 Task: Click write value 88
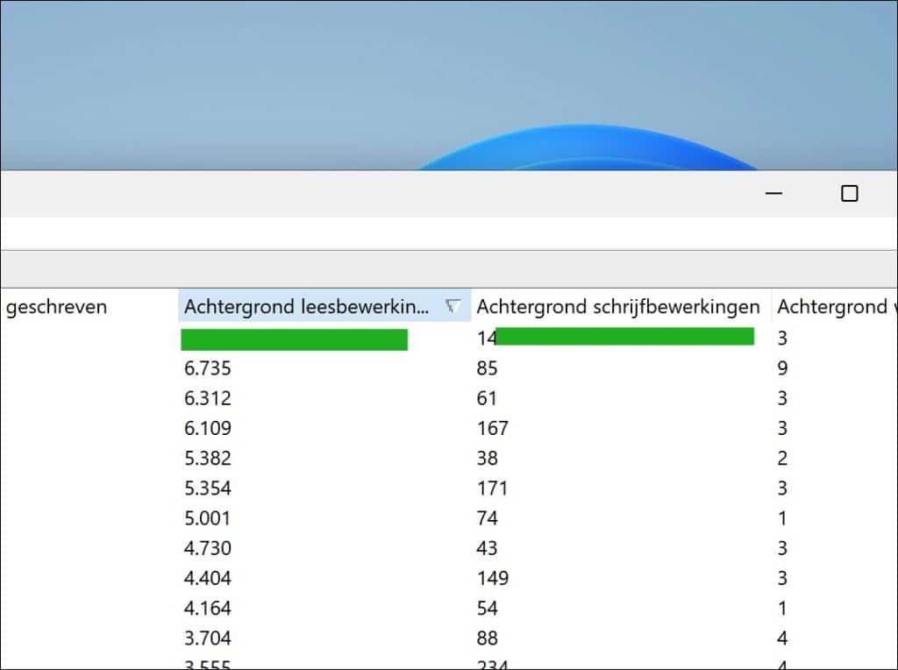487,638
